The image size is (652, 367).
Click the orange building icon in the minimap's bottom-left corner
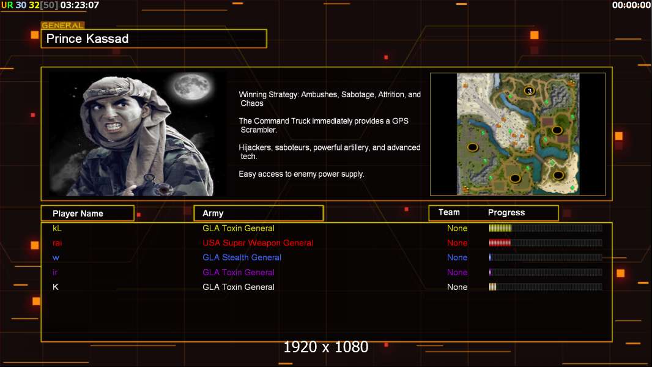[x=465, y=188]
